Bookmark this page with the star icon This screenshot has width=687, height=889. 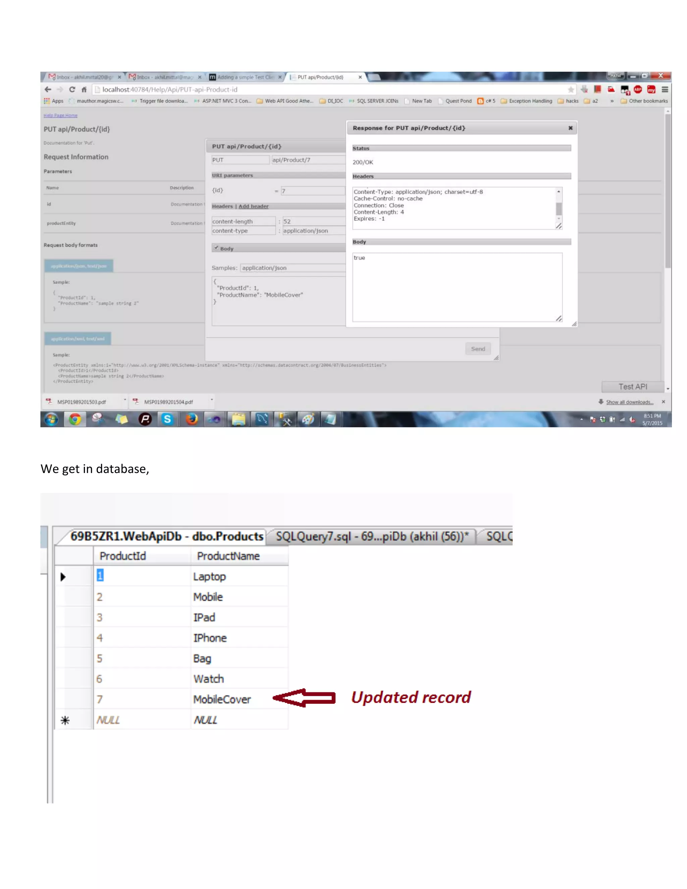(x=571, y=90)
